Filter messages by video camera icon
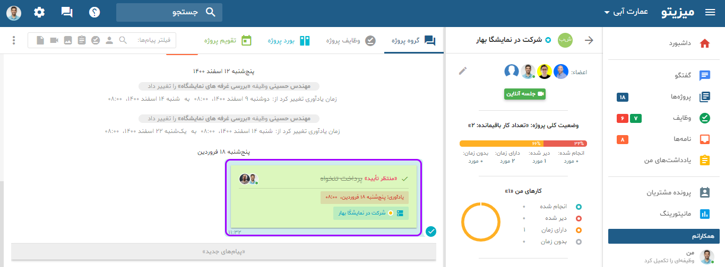 54,40
